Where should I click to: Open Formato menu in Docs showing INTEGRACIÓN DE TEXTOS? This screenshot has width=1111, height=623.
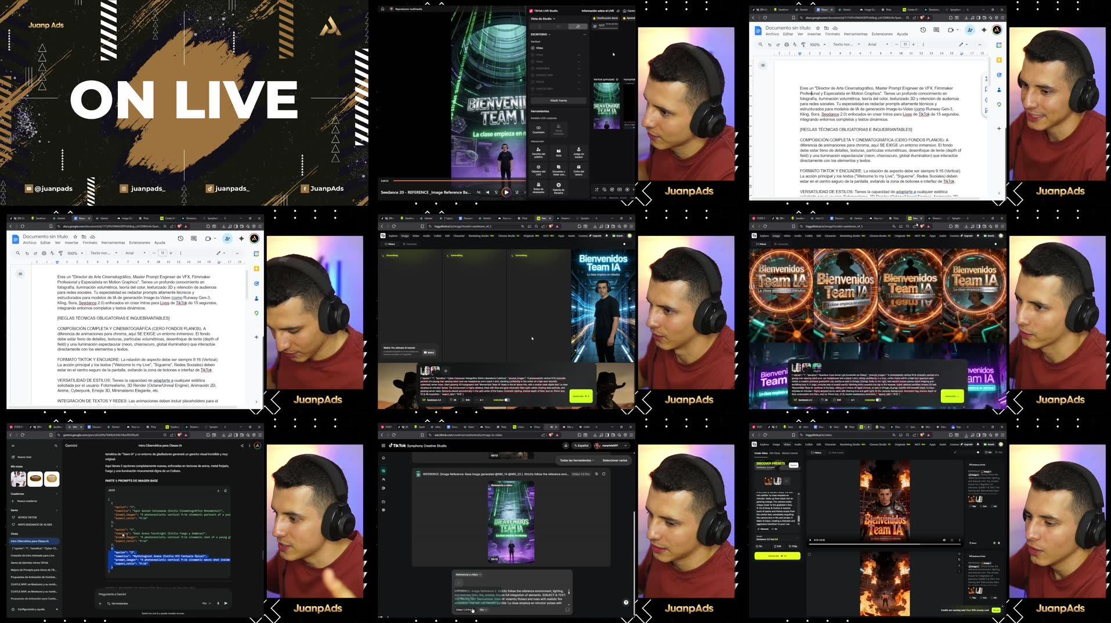[90, 243]
